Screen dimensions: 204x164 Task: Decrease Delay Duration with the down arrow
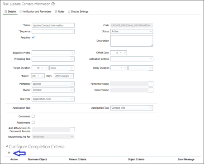125,68
